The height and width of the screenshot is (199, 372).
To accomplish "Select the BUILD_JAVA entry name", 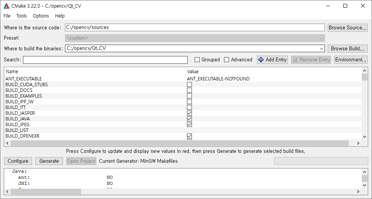I will point(18,119).
